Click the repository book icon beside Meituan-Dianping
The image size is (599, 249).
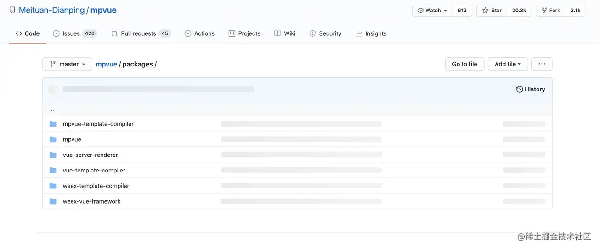click(x=12, y=10)
